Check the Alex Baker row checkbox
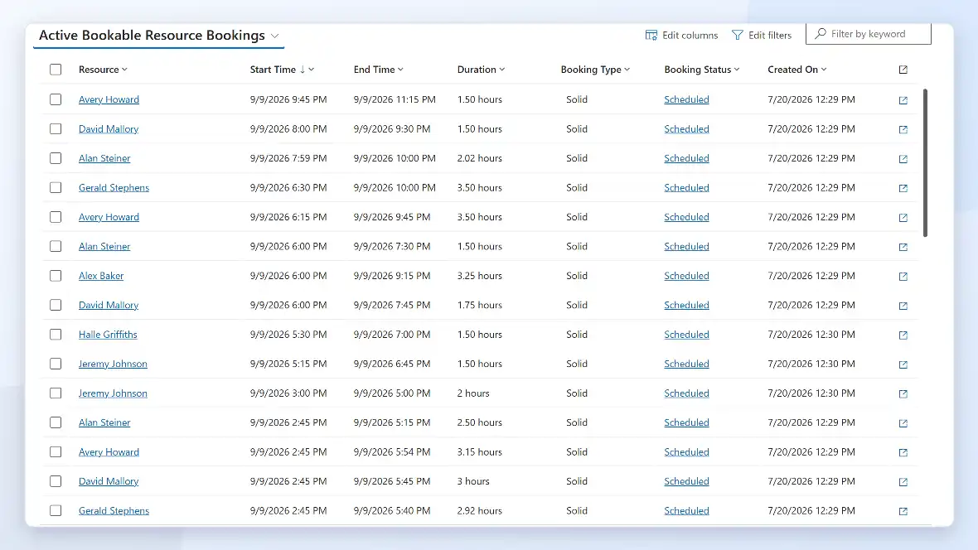Image resolution: width=978 pixels, height=550 pixels. coord(56,276)
